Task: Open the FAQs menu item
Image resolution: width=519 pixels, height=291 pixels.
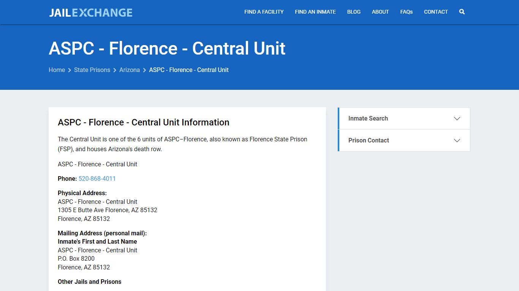Action: click(x=406, y=12)
